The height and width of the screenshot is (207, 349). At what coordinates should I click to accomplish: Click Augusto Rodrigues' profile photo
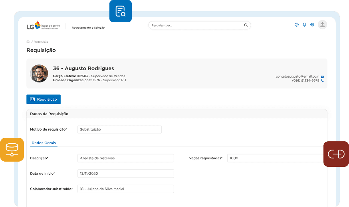pos(39,74)
